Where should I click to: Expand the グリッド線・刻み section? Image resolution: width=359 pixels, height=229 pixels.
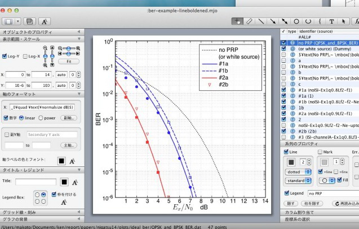tap(78, 212)
